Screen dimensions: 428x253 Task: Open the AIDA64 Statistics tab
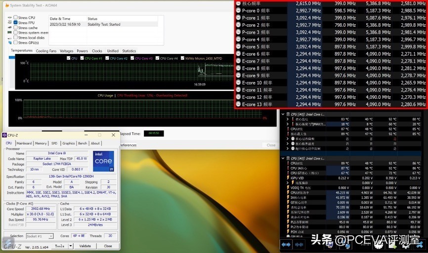click(129, 51)
